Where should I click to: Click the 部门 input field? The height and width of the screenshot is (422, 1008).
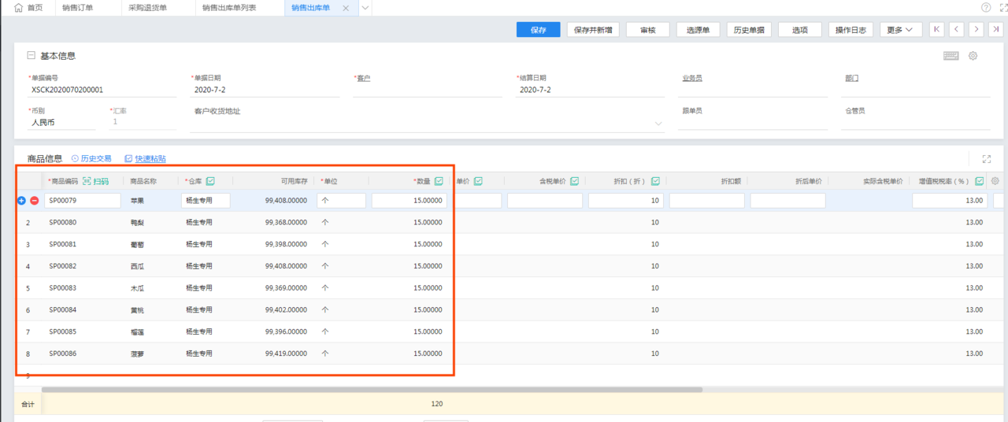(917, 90)
